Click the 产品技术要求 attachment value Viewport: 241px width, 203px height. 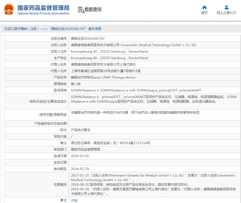point(81,130)
